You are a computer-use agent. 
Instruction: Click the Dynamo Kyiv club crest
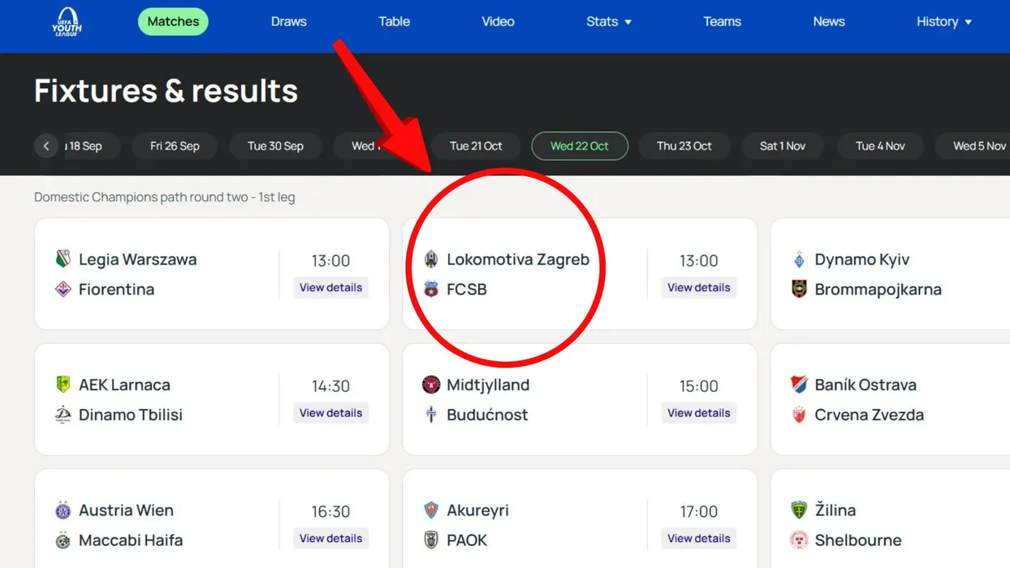click(799, 260)
